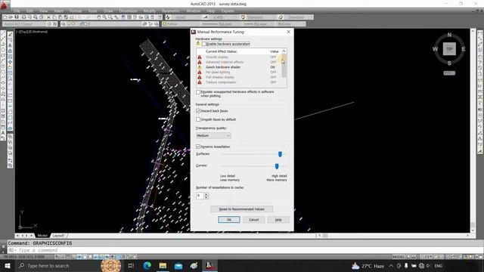484x272 pixels.
Task: Click the Plot printer toolbar icon
Action: [24, 17]
